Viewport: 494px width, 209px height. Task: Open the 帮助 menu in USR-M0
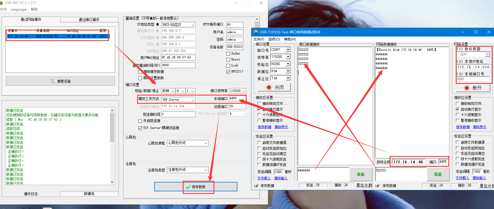[34, 9]
